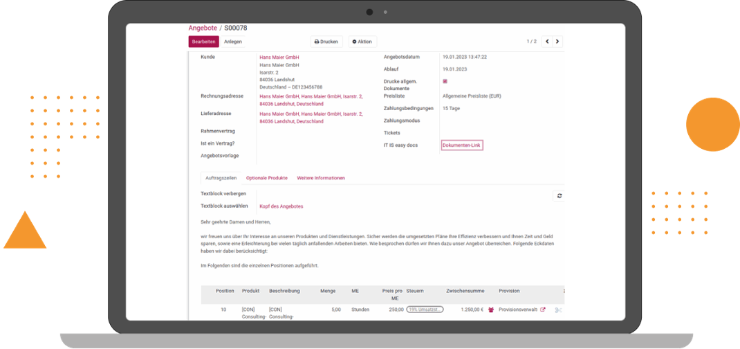Screen dimensions: 740x349
Task: Click the pink group icon in order line
Action: [x=491, y=310]
